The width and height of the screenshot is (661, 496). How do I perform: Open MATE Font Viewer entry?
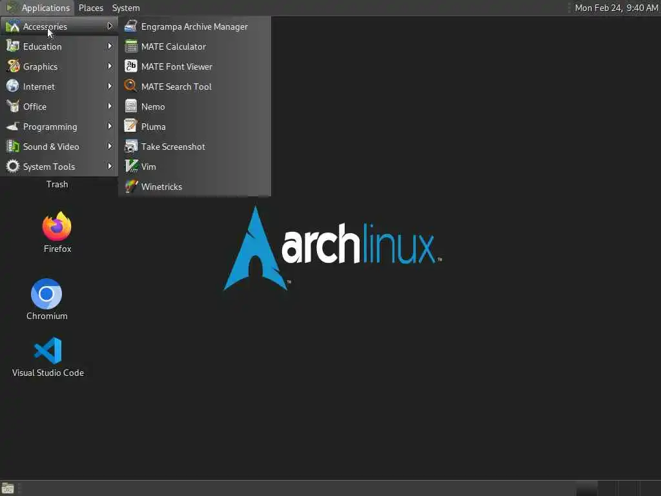(194, 67)
